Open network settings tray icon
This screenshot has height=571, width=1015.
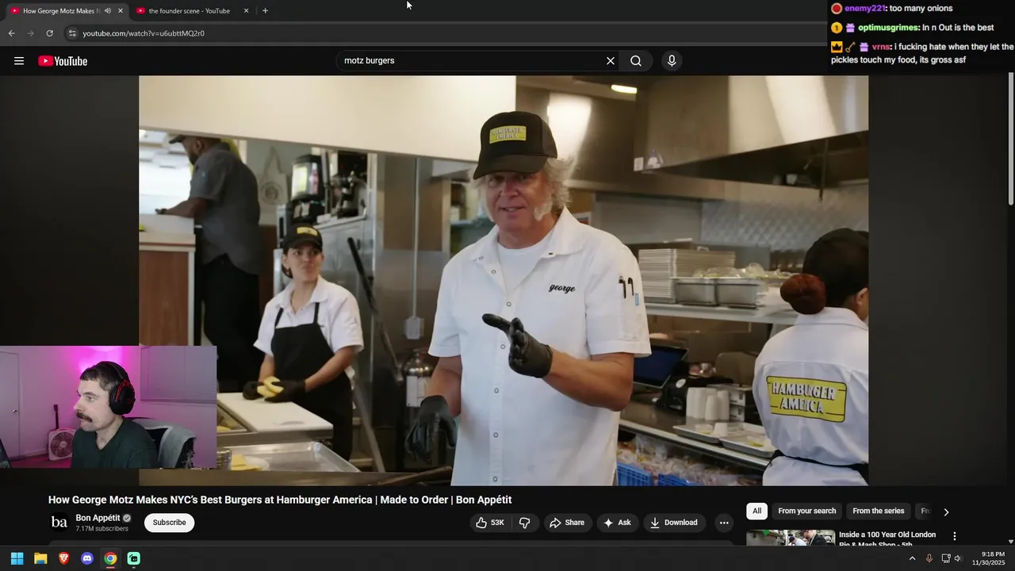pos(946,558)
